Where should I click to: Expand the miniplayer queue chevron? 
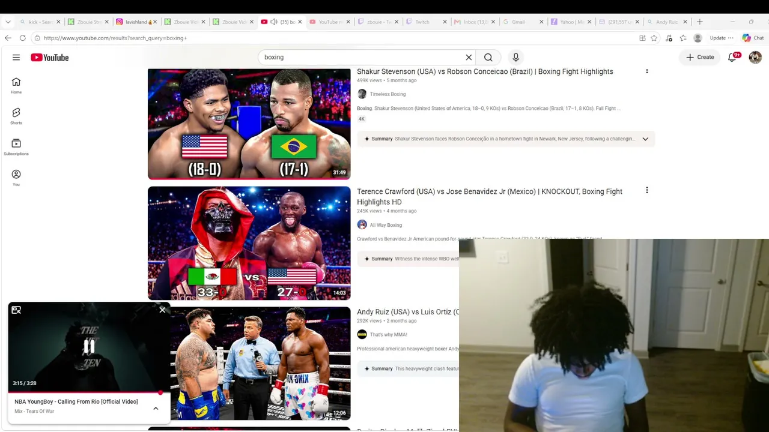[156, 409]
